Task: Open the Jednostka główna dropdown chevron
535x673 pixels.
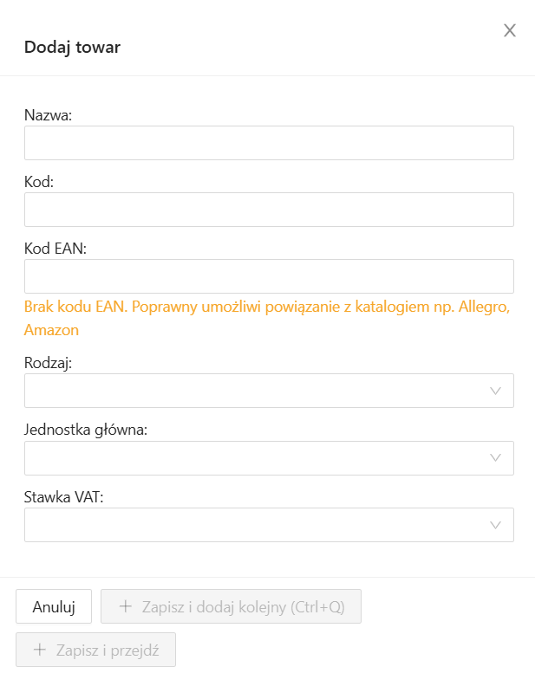Action: (496, 457)
